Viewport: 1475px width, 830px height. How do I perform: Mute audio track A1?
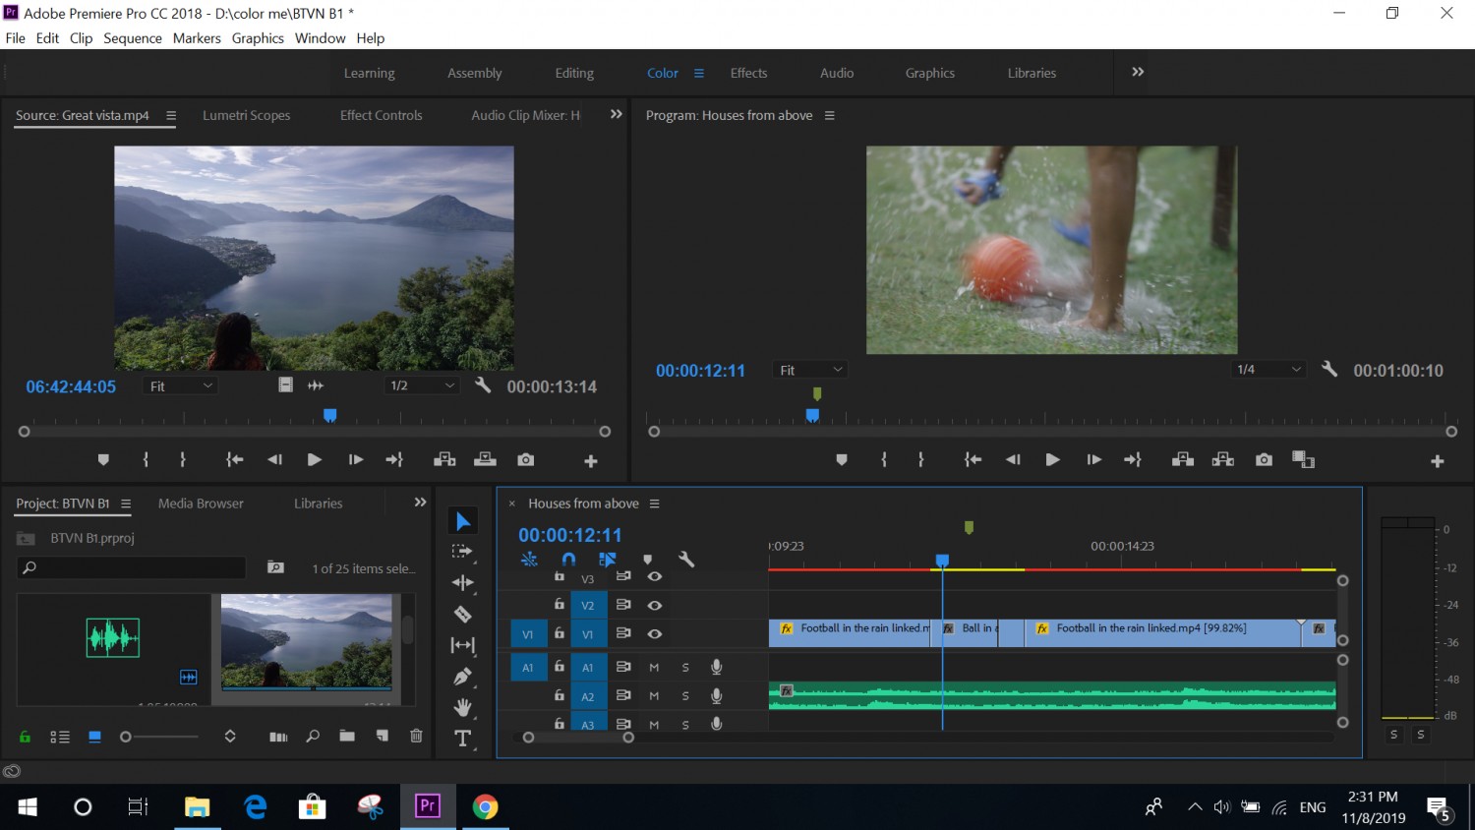(x=654, y=668)
